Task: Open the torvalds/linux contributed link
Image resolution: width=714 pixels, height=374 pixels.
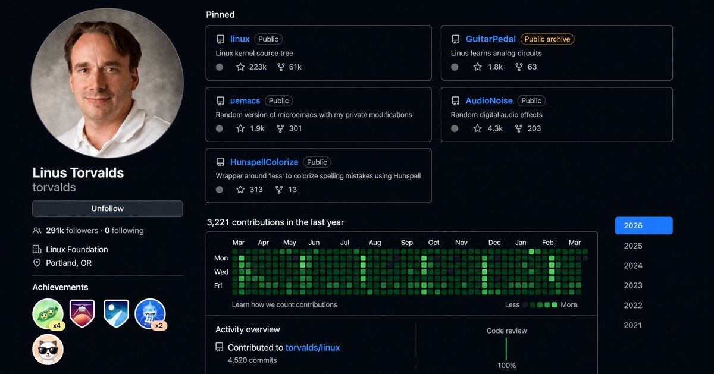Action: click(x=313, y=348)
